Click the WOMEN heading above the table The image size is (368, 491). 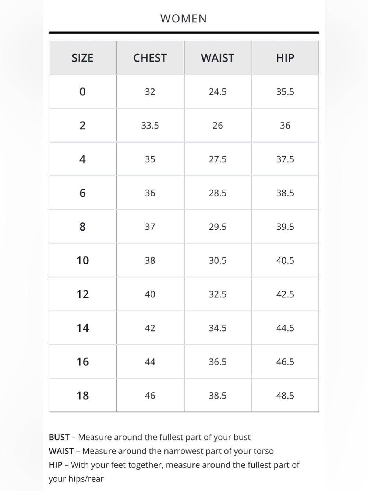[x=184, y=18]
